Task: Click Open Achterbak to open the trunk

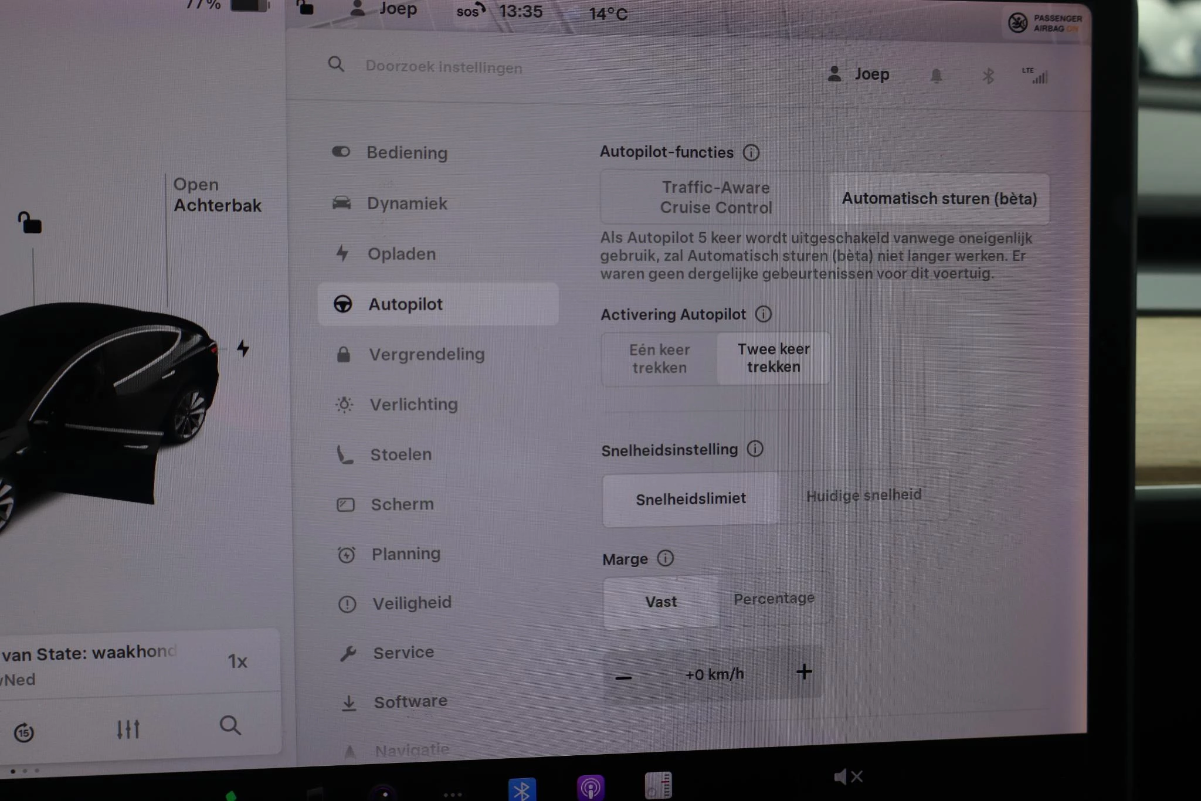Action: tap(218, 195)
